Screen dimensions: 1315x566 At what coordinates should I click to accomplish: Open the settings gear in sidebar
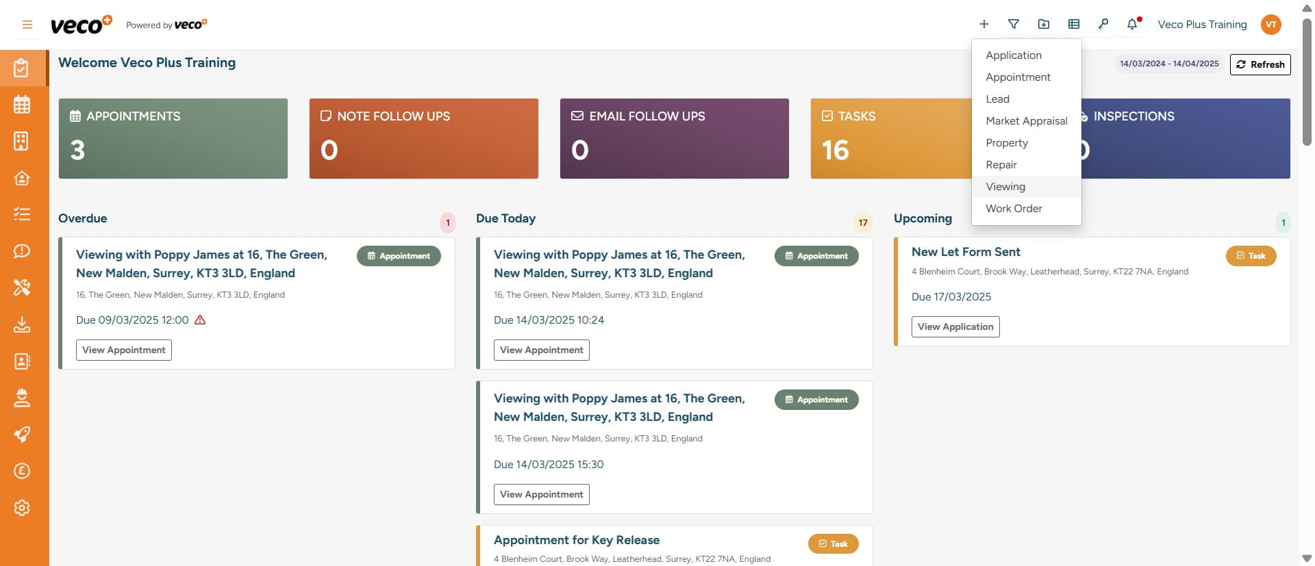point(22,508)
